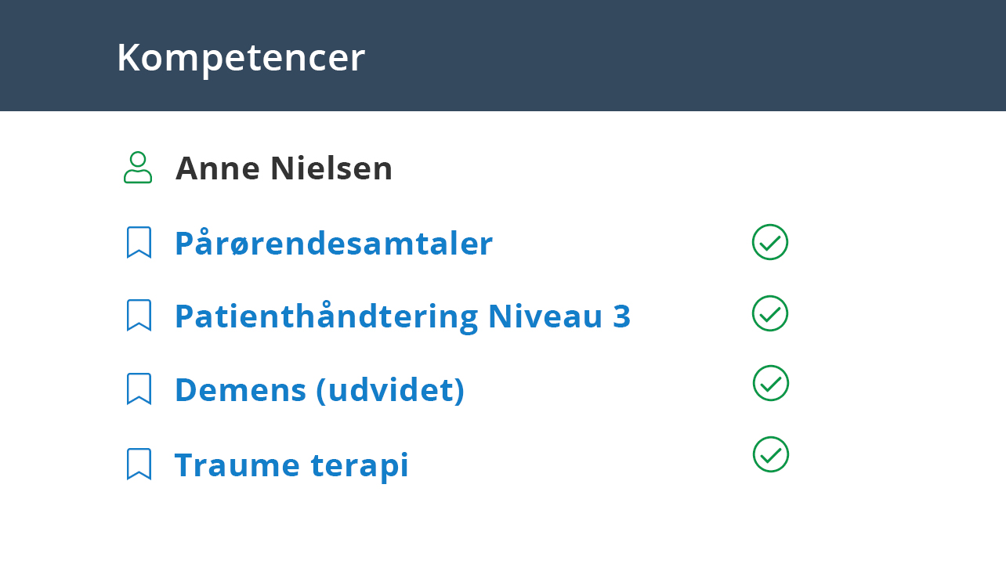Screen dimensions: 1006x564
Task: Click the Kompetencer header title
Action: [241, 58]
